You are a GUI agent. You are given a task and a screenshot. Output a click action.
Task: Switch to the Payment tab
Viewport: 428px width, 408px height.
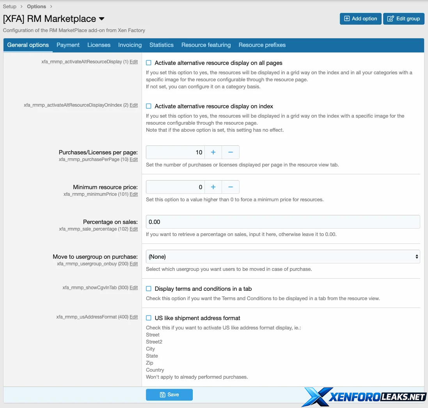click(x=68, y=45)
